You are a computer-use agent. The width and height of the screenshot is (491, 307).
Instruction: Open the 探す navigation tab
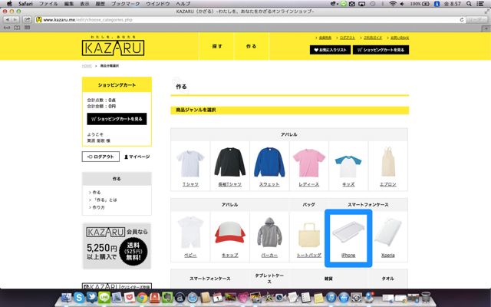[x=216, y=46]
